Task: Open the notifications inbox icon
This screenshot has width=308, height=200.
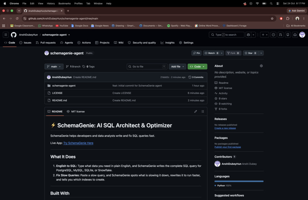Action: click(295, 35)
